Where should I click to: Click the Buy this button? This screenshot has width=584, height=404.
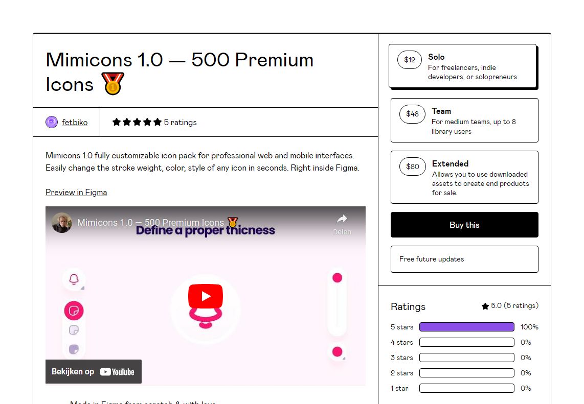tap(464, 225)
